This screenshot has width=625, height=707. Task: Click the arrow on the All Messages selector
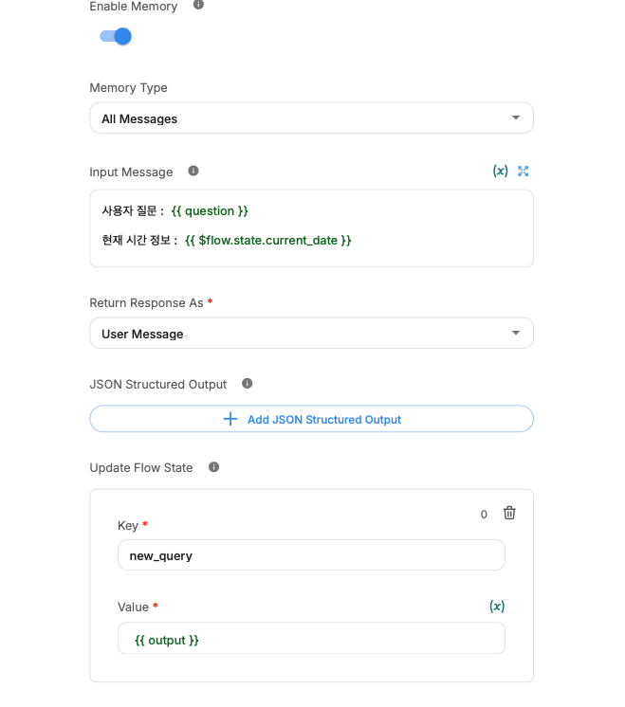click(516, 118)
